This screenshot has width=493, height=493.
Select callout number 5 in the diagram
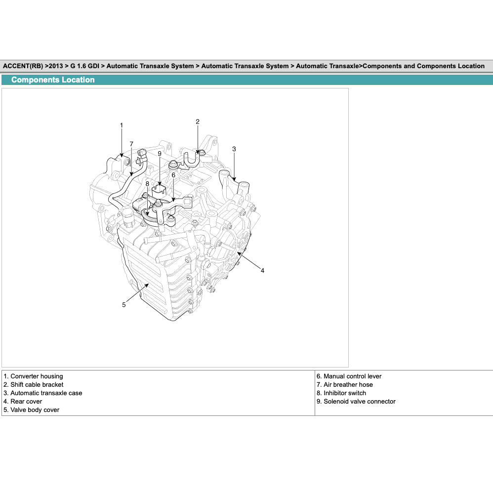(x=124, y=305)
